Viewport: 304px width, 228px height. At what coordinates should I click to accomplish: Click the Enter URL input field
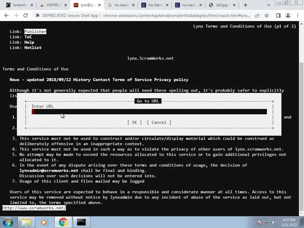click(x=149, y=112)
